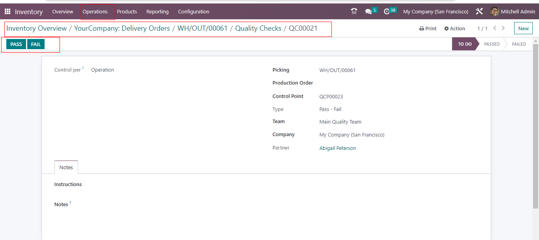Click the VoIP phone icon
Image resolution: width=539 pixels, height=240 pixels.
click(354, 11)
